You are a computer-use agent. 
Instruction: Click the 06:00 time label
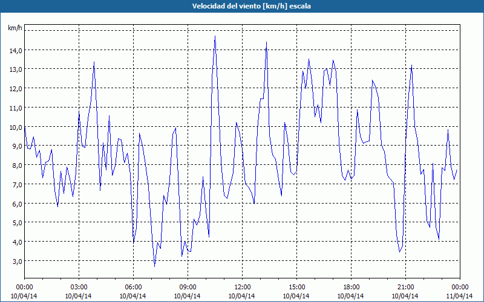pos(133,288)
